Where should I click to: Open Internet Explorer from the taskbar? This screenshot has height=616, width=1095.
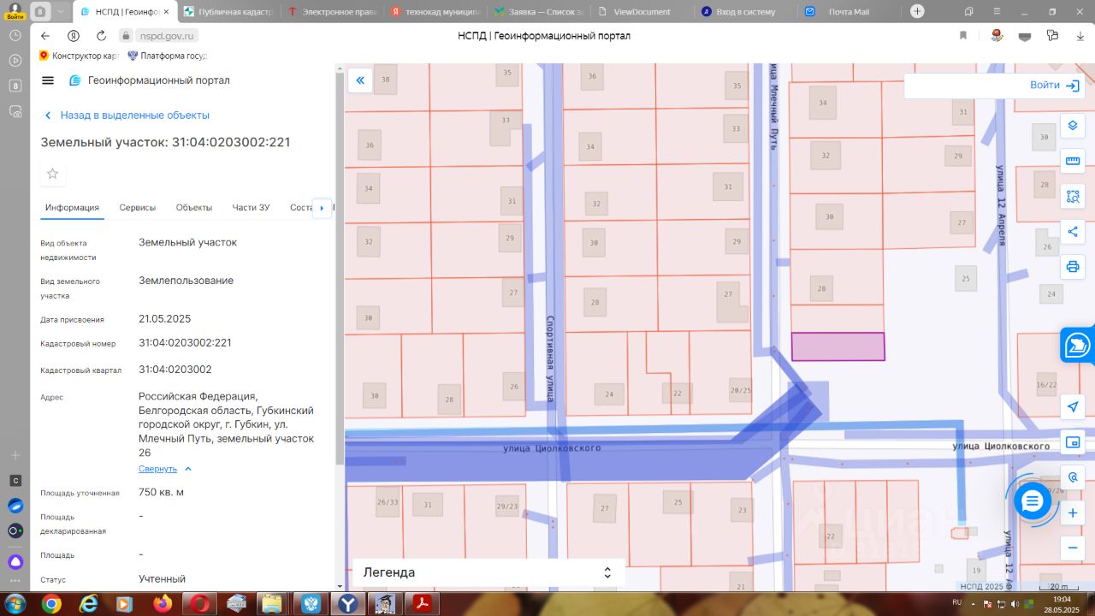[x=88, y=603]
